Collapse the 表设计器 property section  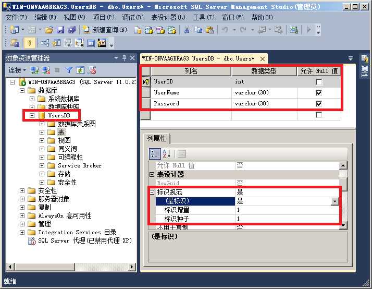pyautogui.click(x=152, y=175)
